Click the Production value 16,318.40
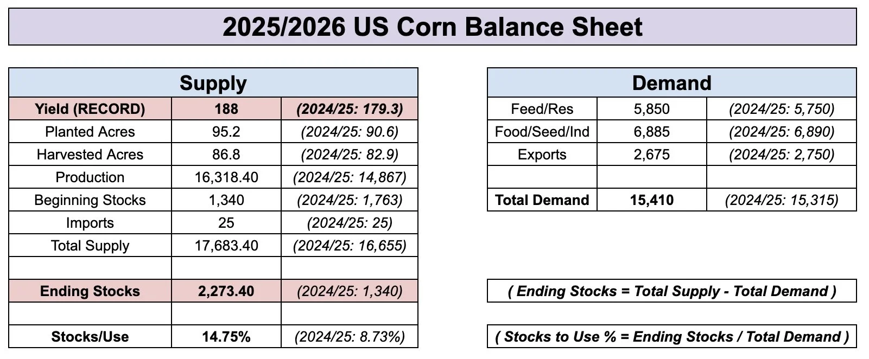The image size is (869, 359). pyautogui.click(x=226, y=177)
